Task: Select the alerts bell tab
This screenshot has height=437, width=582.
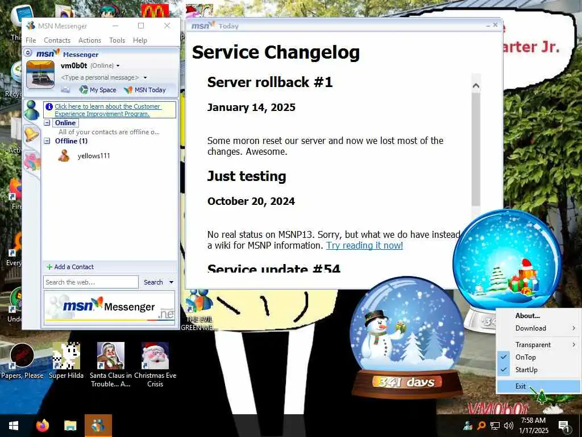Action: coord(32,134)
